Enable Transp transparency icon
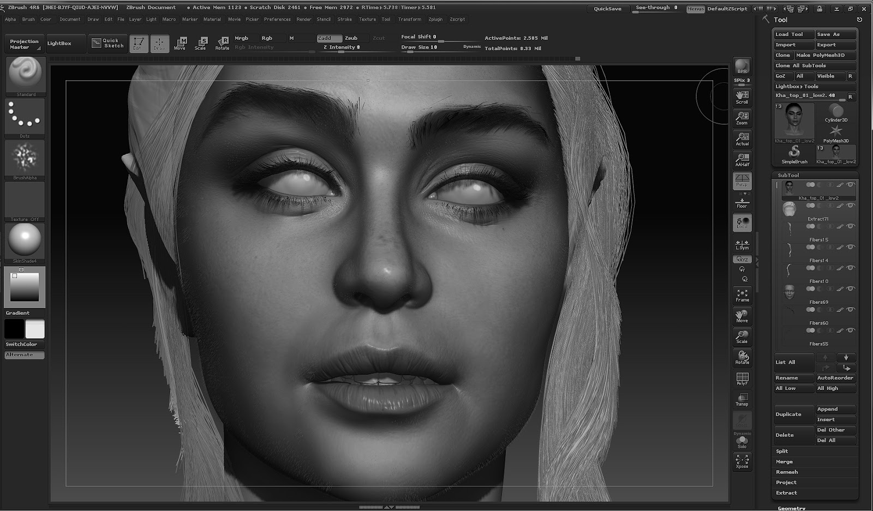Screen dimensions: 873x511 tap(742, 399)
